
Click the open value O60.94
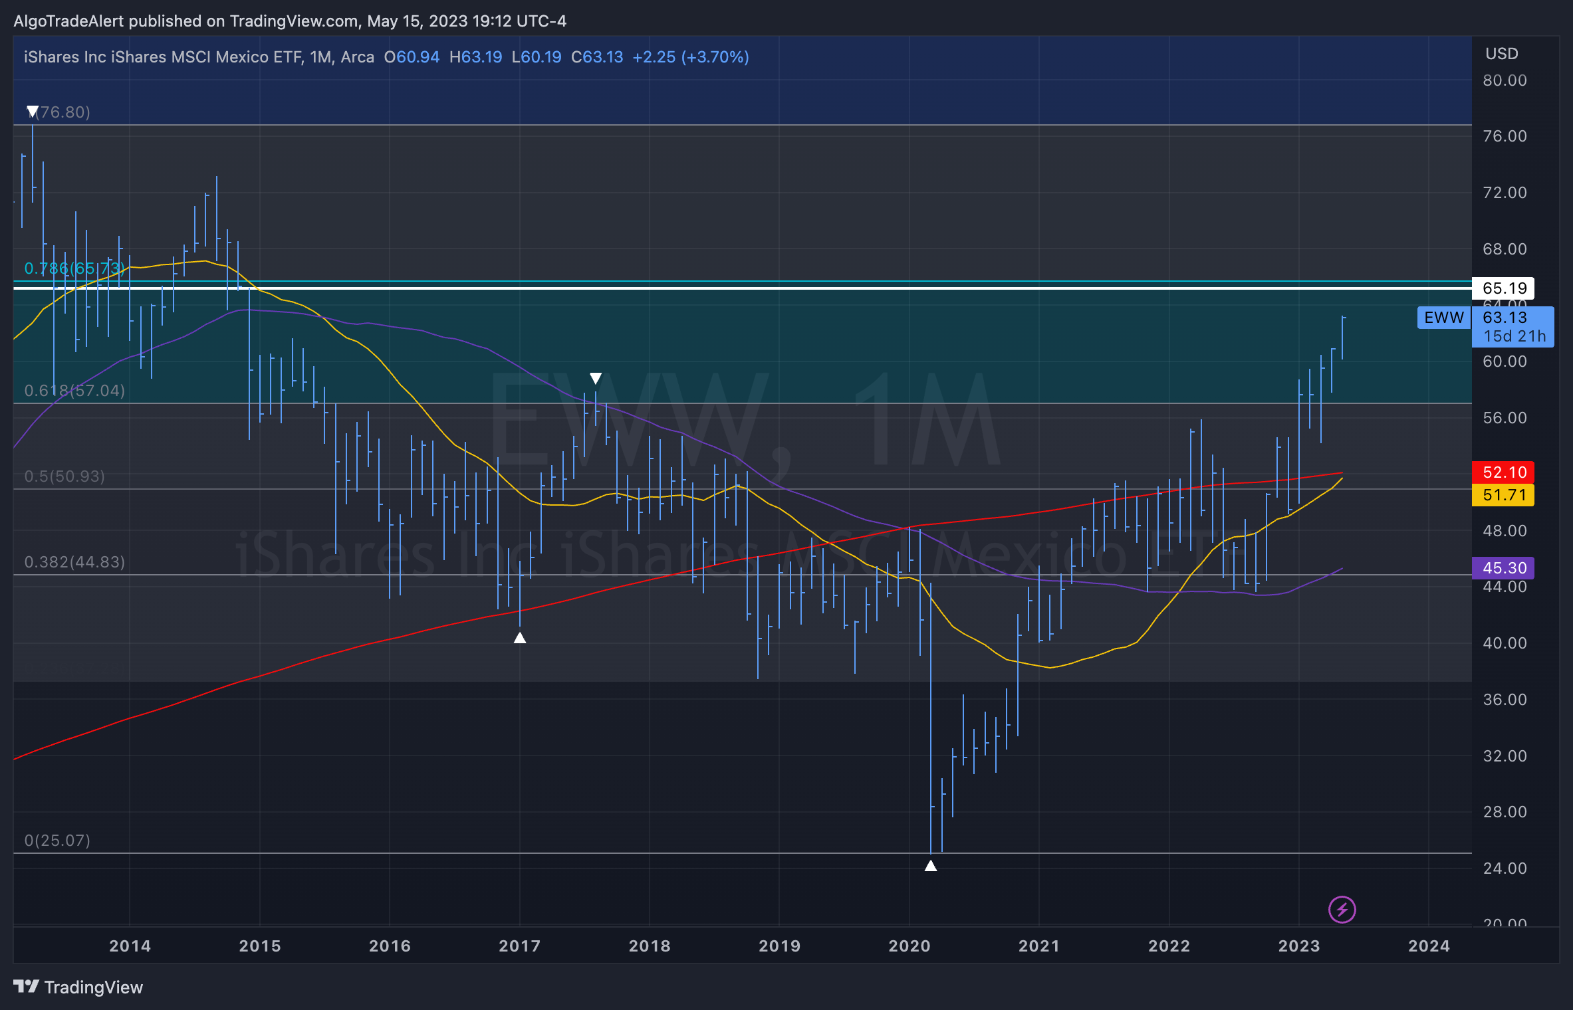click(x=412, y=57)
